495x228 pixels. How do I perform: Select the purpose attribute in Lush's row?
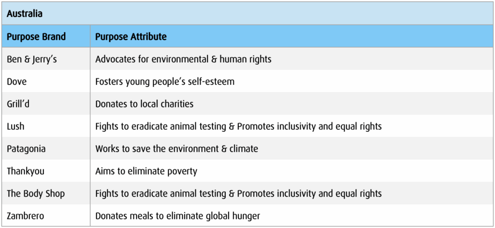pos(238,126)
